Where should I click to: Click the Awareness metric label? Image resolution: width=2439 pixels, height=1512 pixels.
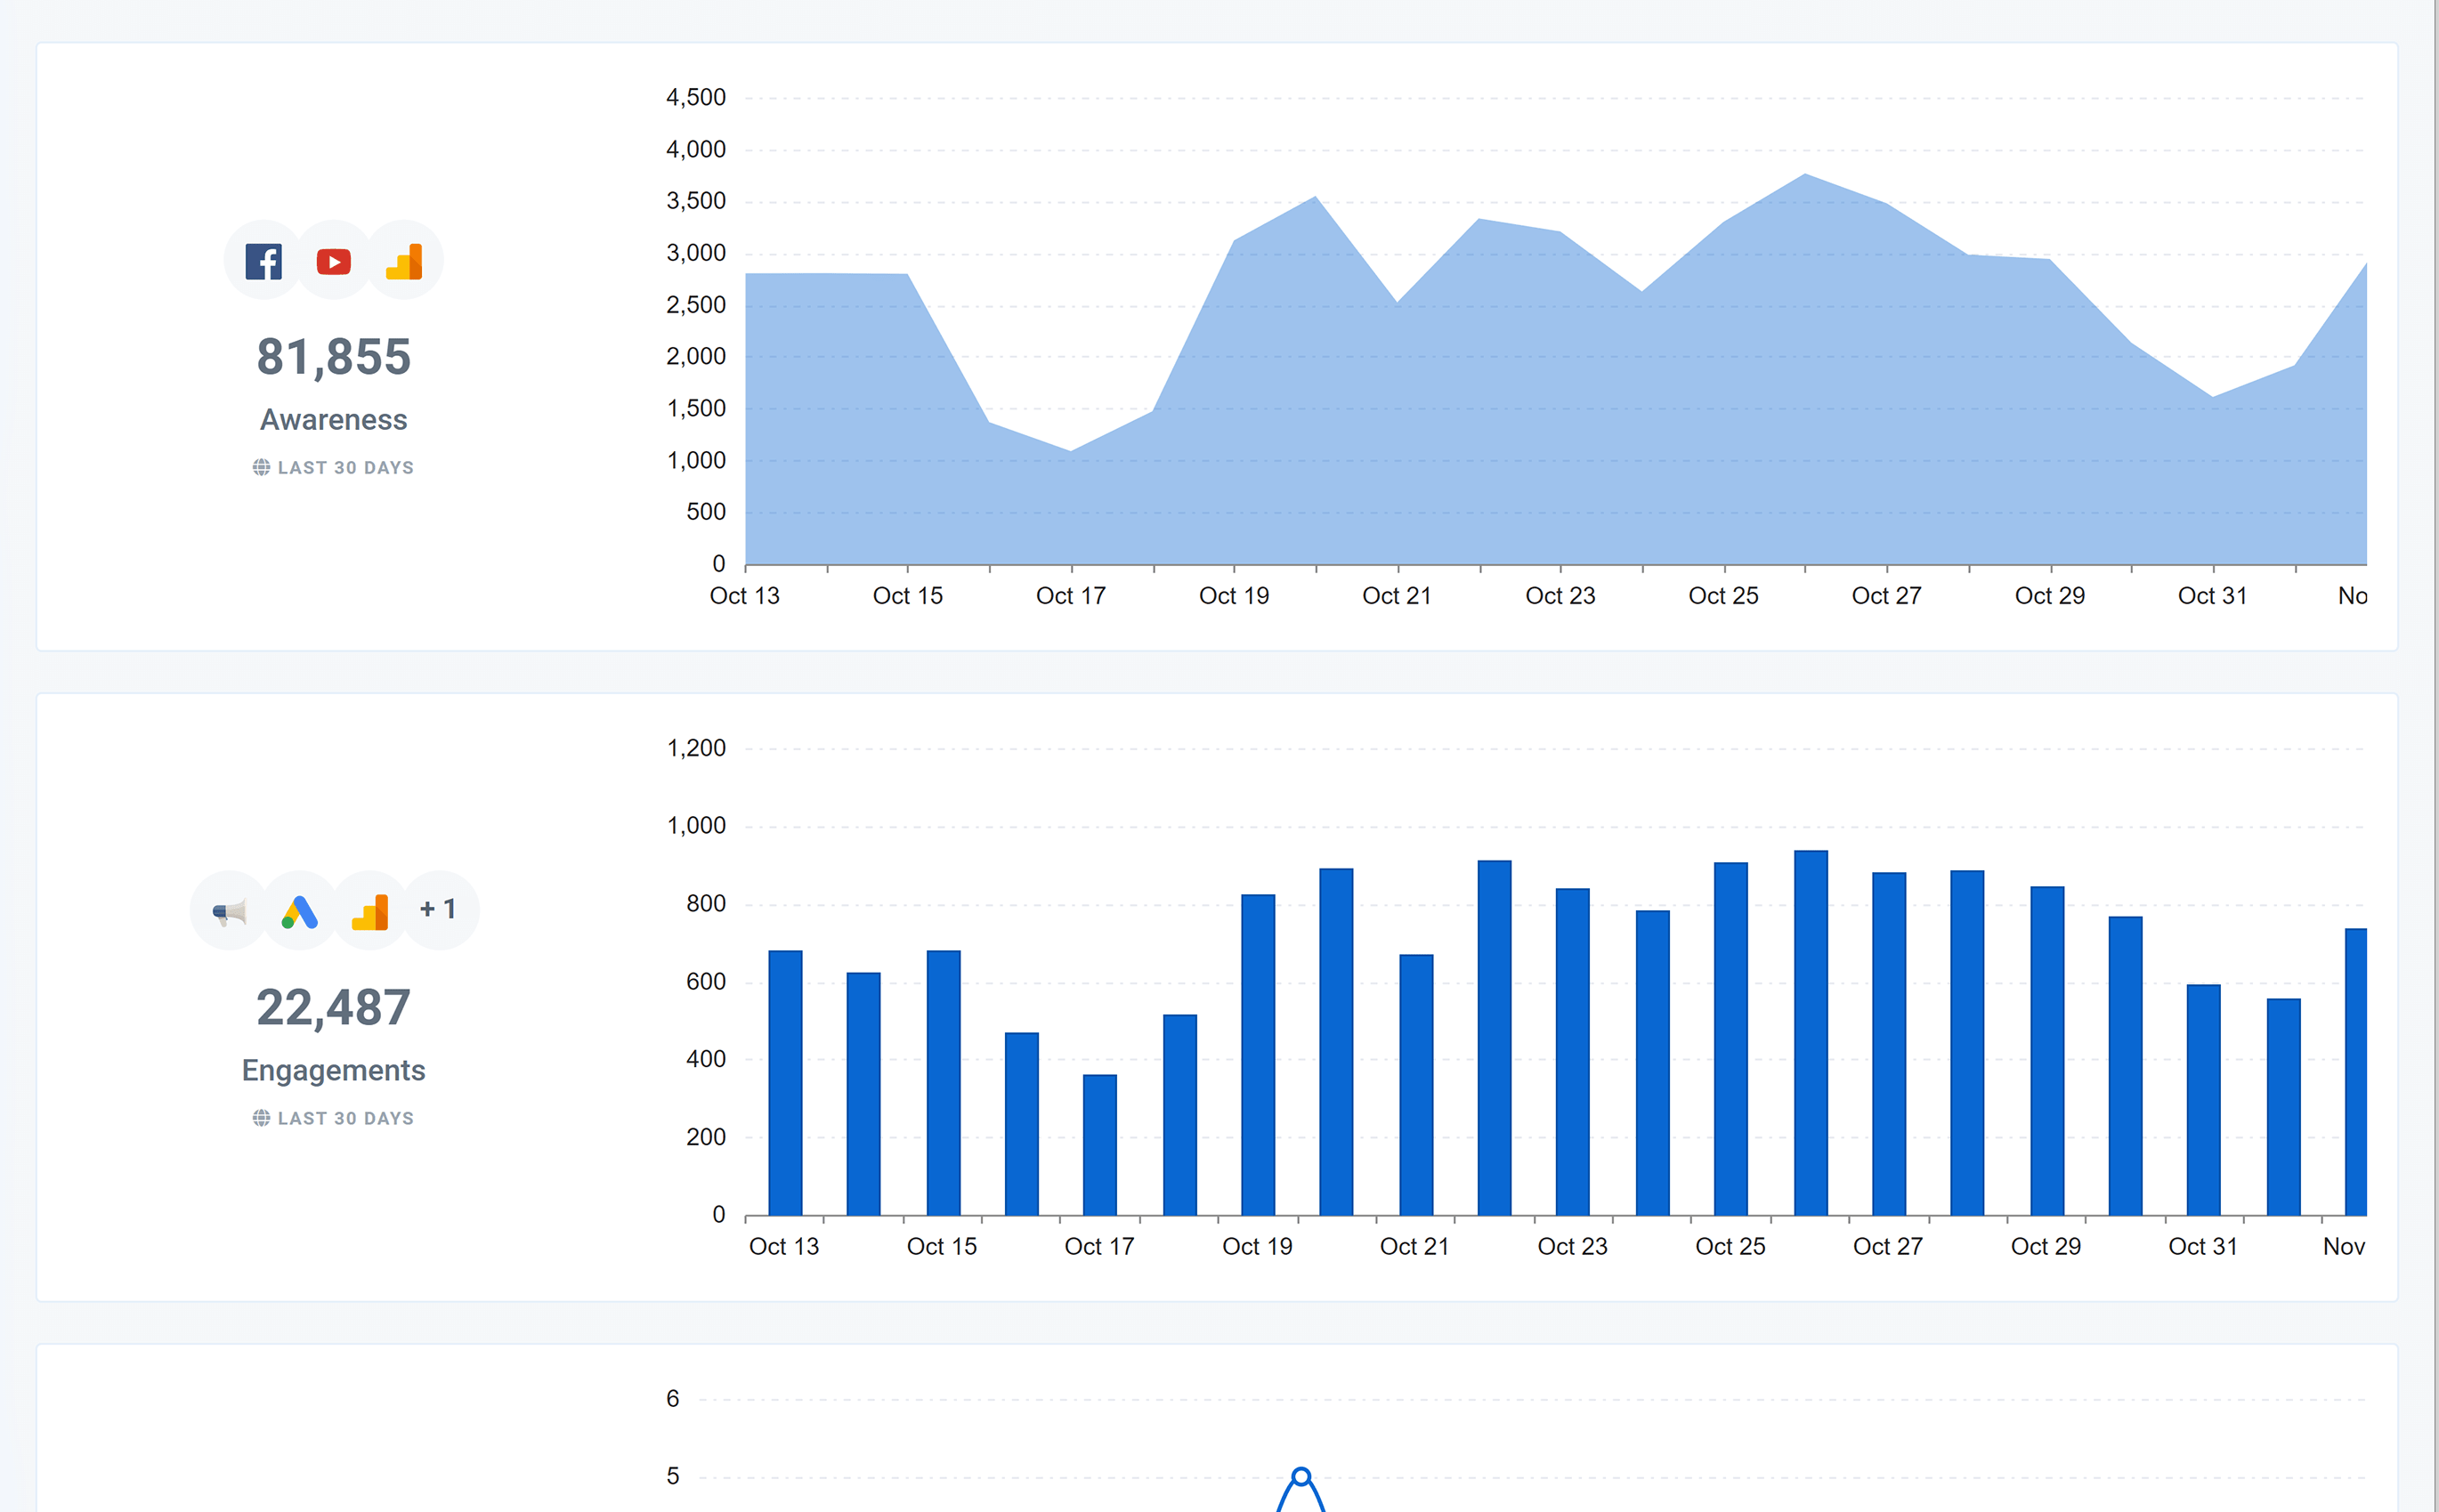333,420
